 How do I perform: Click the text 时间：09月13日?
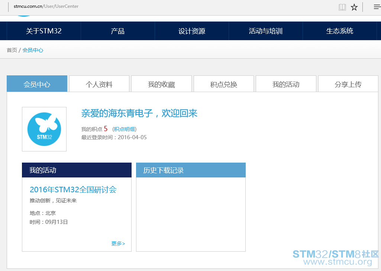pyautogui.click(x=49, y=222)
